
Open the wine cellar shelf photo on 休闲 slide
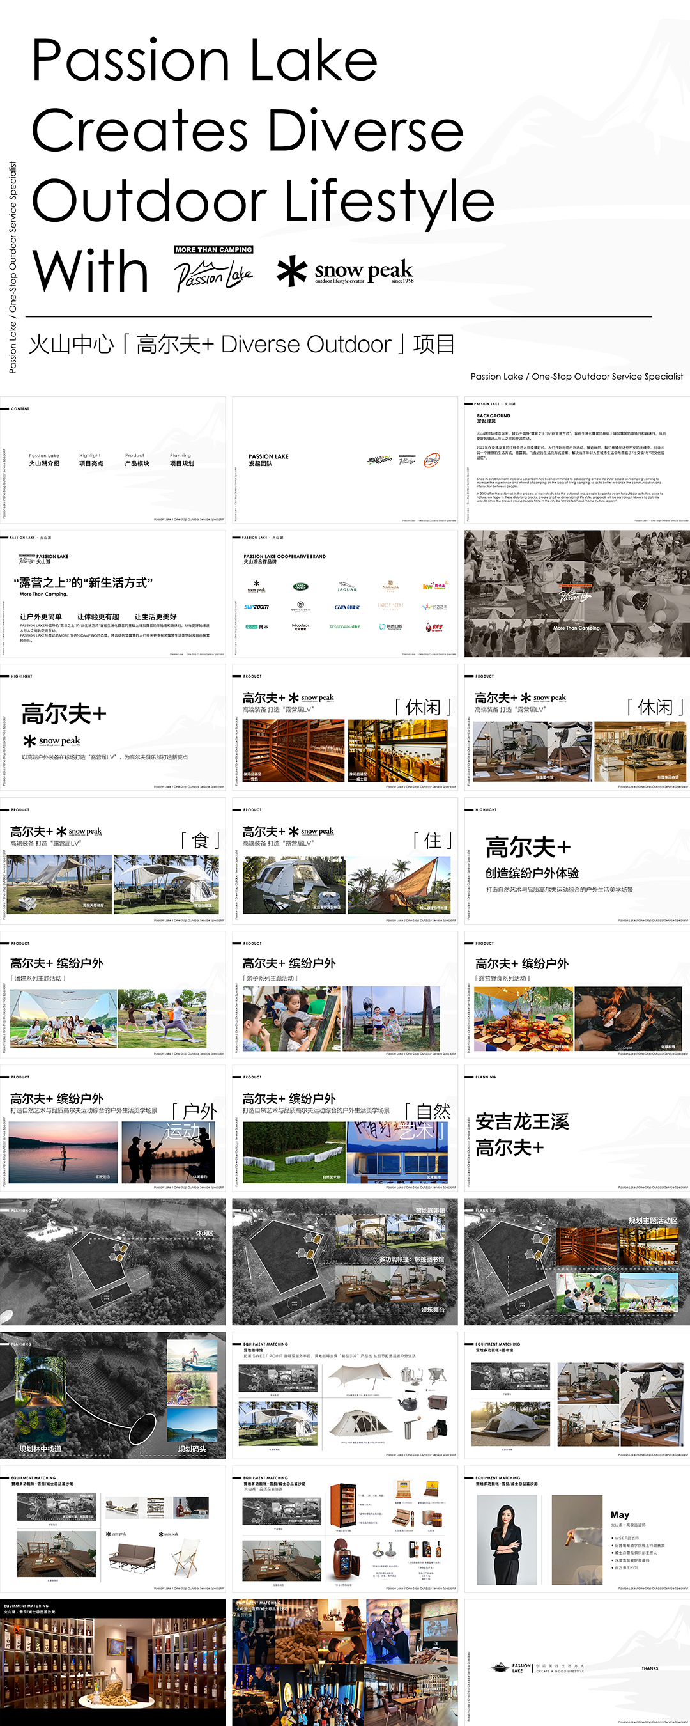click(x=293, y=751)
